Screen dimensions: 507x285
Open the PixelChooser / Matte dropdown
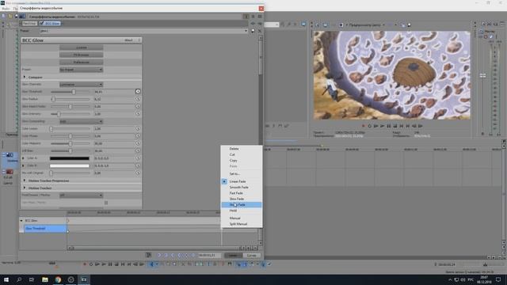(81, 196)
